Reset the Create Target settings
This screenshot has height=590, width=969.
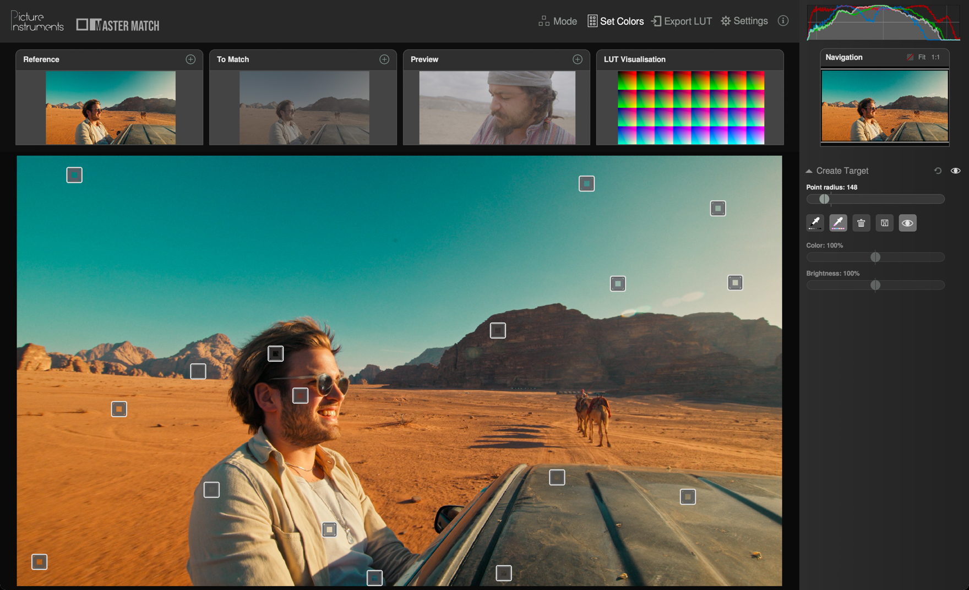coord(938,171)
